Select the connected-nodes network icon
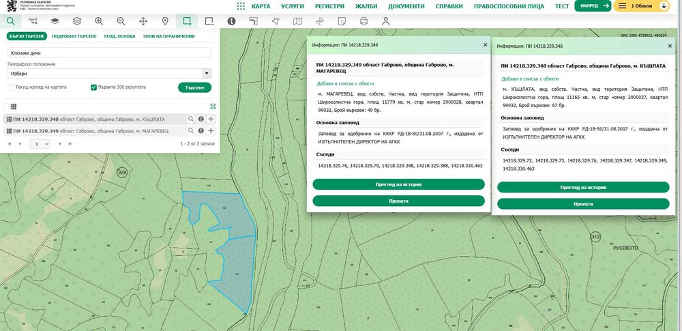682x331 pixels. (33, 21)
